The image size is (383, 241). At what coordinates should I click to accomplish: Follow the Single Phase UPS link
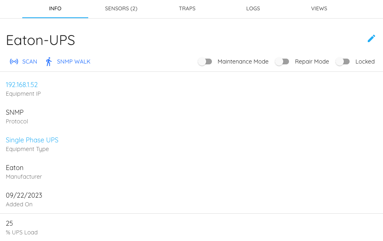click(32, 140)
